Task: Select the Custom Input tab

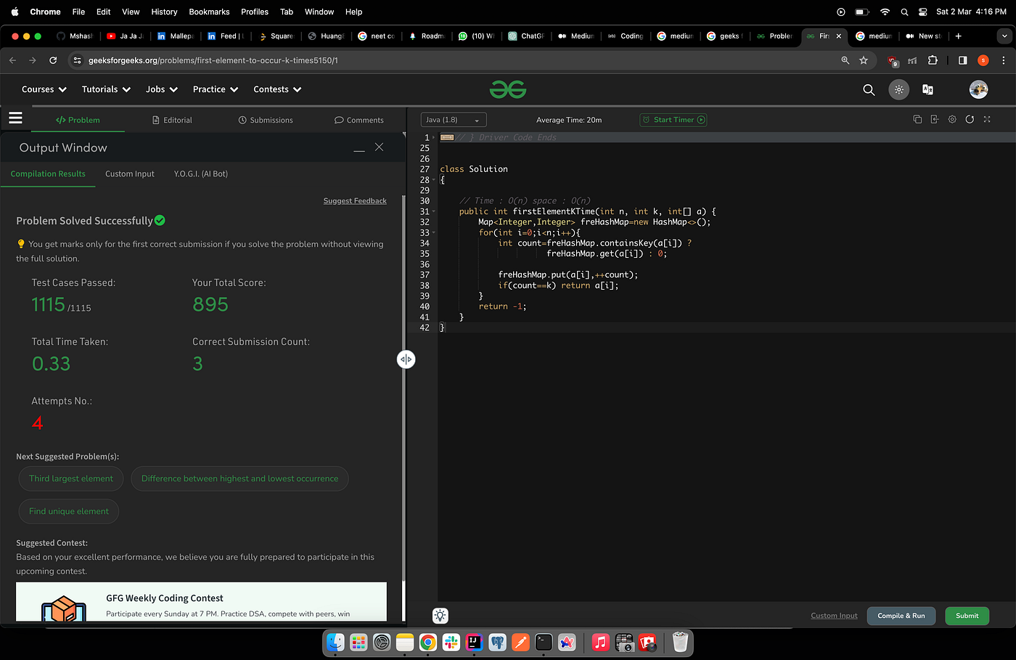Action: click(x=130, y=174)
